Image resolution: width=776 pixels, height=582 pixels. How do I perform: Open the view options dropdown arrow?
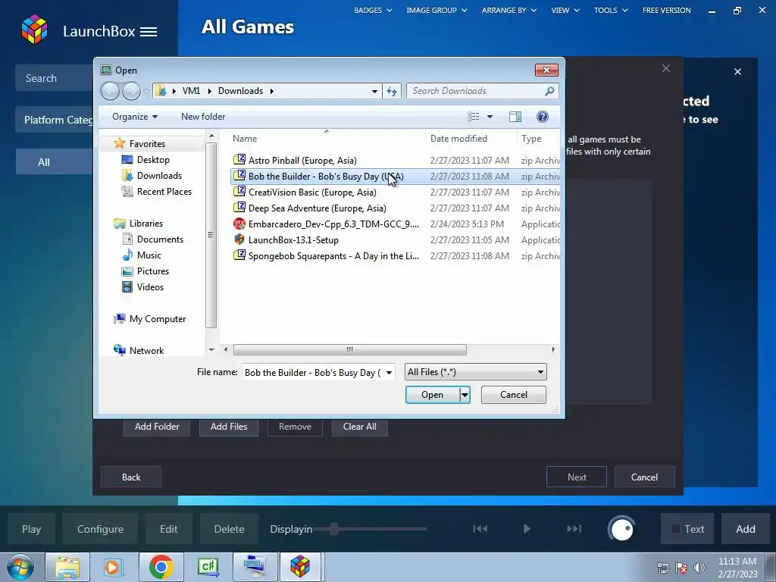pyautogui.click(x=490, y=117)
